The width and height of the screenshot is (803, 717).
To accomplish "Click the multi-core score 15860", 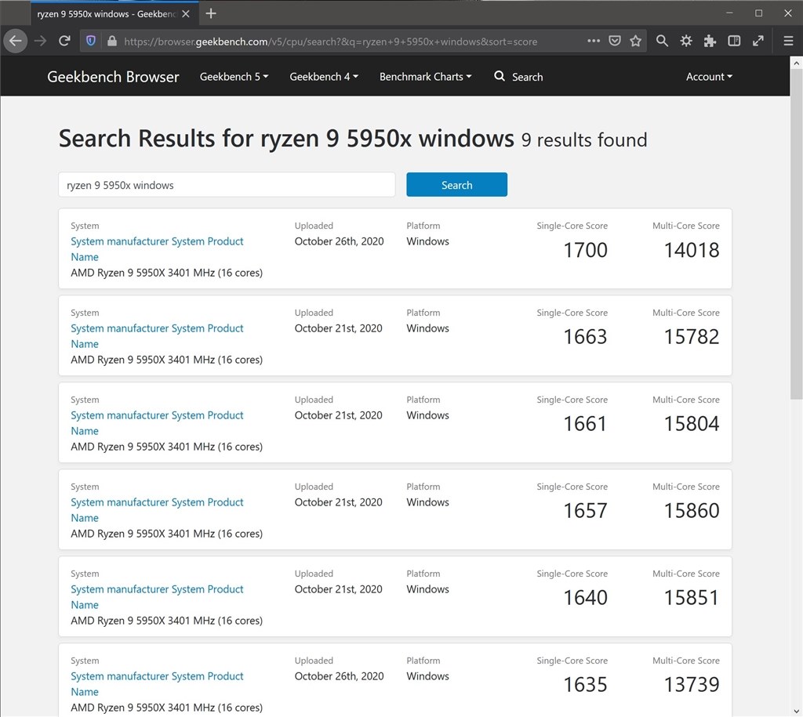I will point(692,511).
